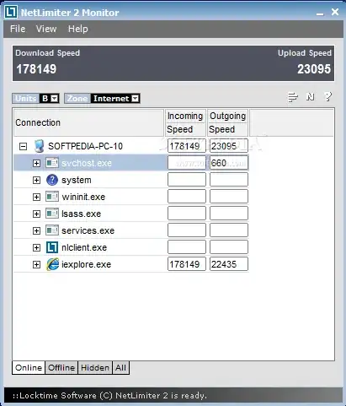The width and height of the screenshot is (346, 406).
Task: Click the wininit.exe process icon
Action: click(x=52, y=197)
